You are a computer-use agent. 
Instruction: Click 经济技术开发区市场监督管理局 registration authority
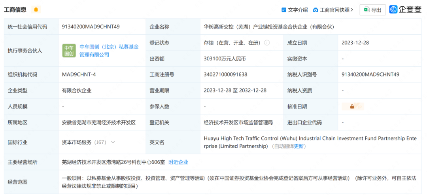[x=238, y=123]
